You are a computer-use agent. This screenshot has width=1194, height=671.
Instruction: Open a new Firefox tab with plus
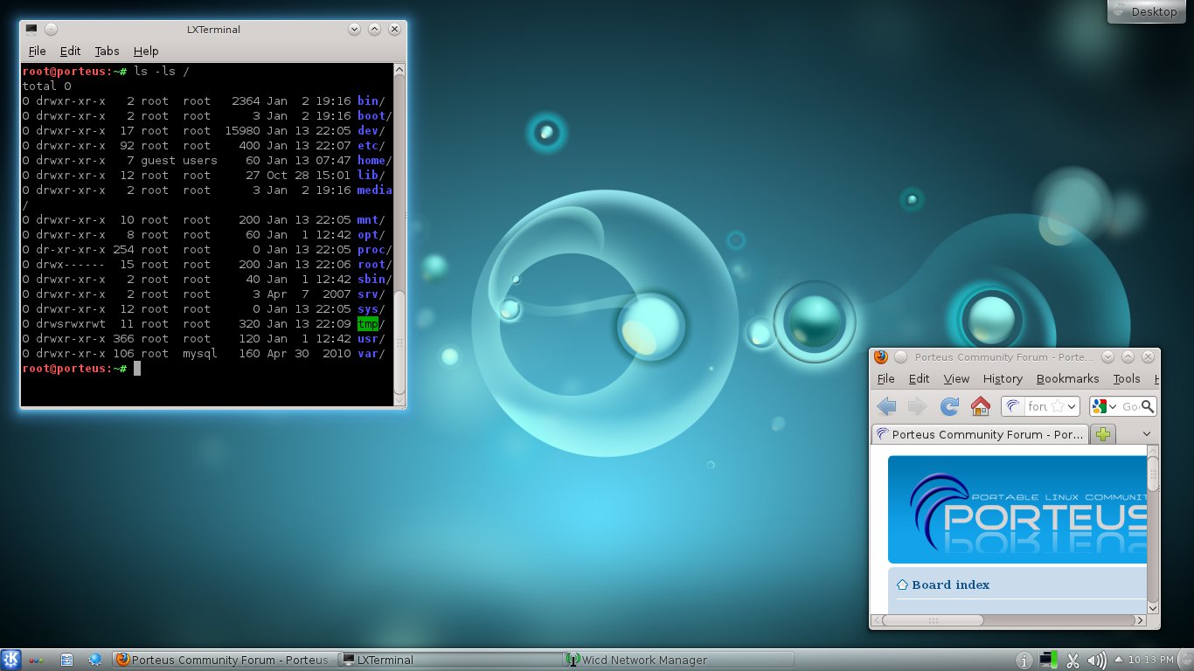[x=1104, y=434]
